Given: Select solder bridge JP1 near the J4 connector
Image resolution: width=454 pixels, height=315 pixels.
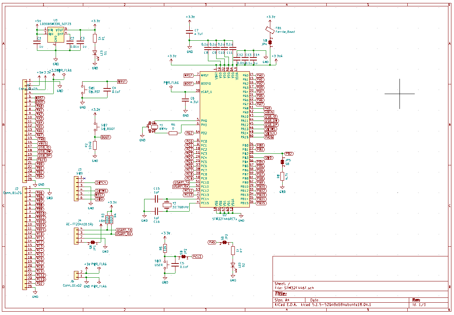Looking at the screenshot, I should [93, 242].
